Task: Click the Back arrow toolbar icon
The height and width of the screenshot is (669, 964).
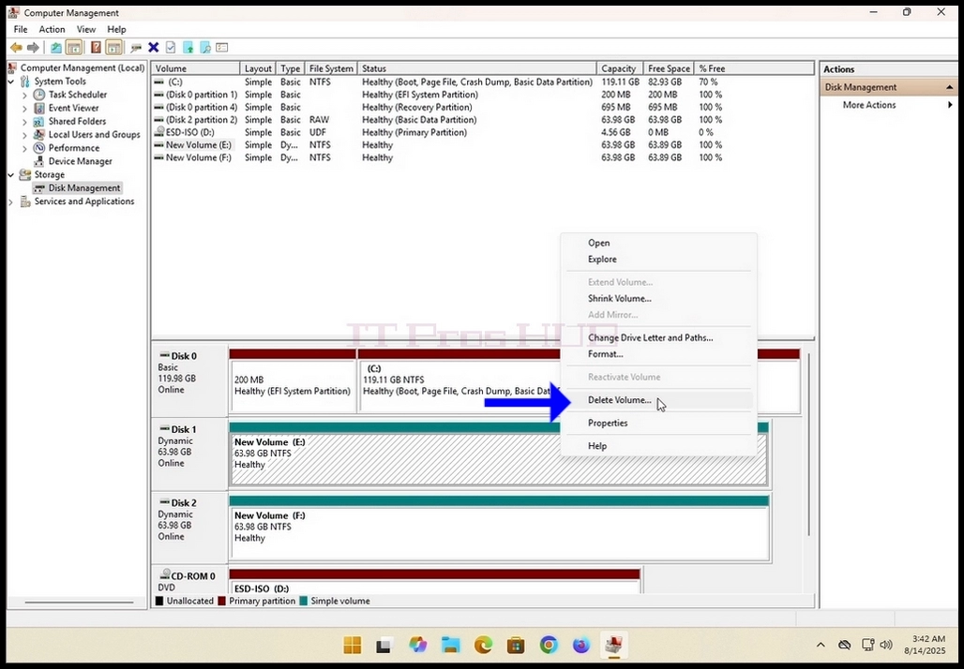Action: pyautogui.click(x=17, y=47)
